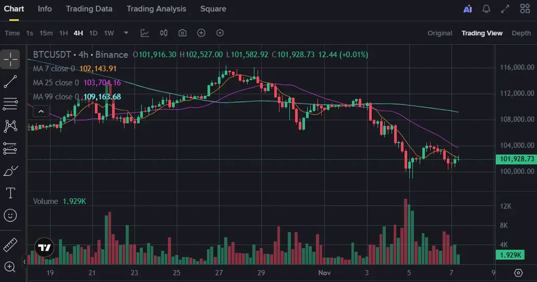Click the 12K volume axis label
This screenshot has height=282, width=537.
point(506,206)
